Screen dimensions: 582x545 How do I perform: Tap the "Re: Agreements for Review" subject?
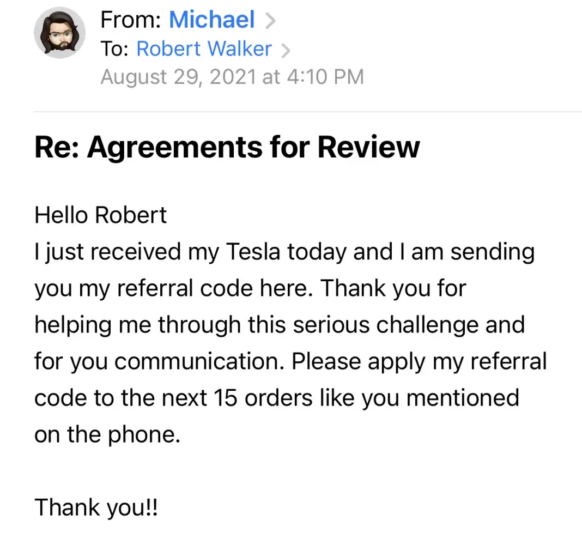click(227, 147)
